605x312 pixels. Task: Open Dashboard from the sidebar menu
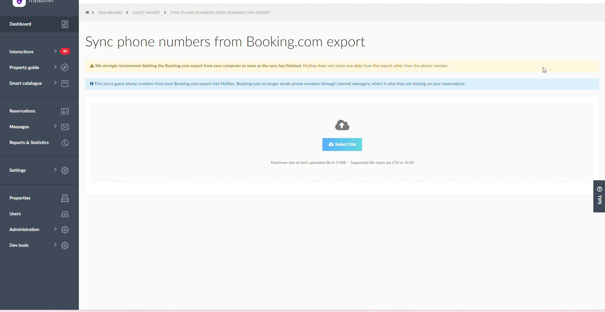39,24
